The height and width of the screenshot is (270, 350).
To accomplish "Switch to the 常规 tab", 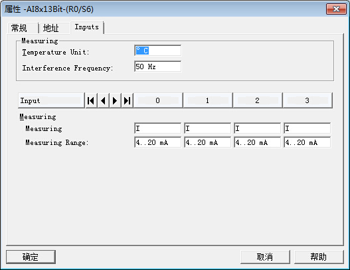I will click(22, 28).
